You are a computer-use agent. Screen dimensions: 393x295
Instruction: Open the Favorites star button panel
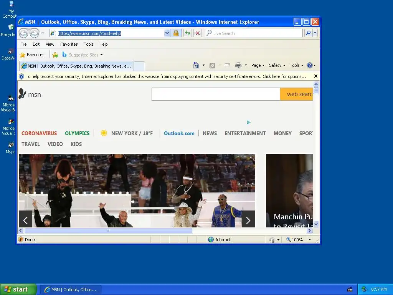tap(32, 55)
